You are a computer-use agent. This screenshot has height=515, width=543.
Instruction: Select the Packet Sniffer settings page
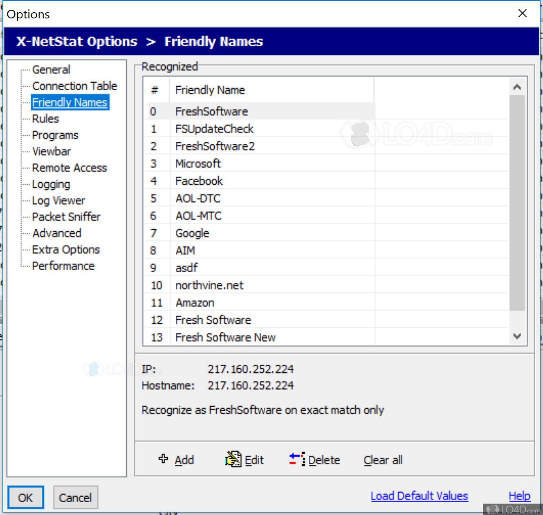point(66,217)
